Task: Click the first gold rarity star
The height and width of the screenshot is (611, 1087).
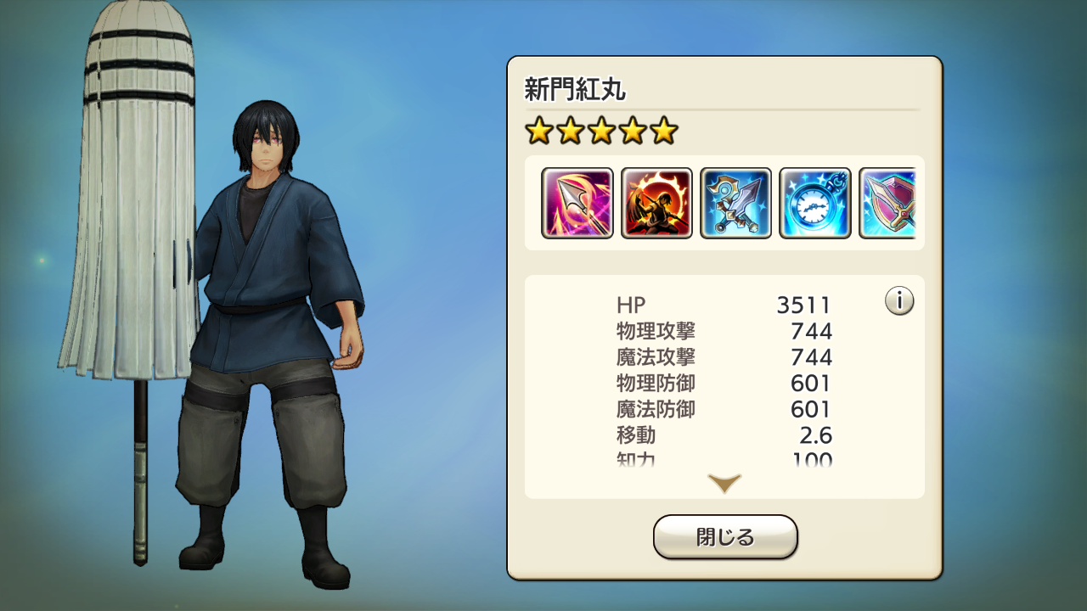Action: (x=538, y=131)
